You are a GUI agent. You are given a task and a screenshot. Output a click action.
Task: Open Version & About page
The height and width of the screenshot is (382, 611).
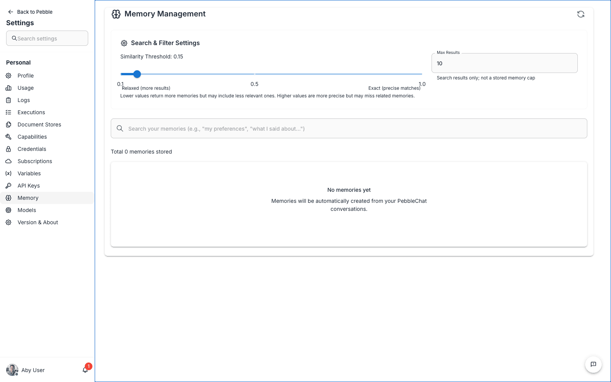coord(47,222)
